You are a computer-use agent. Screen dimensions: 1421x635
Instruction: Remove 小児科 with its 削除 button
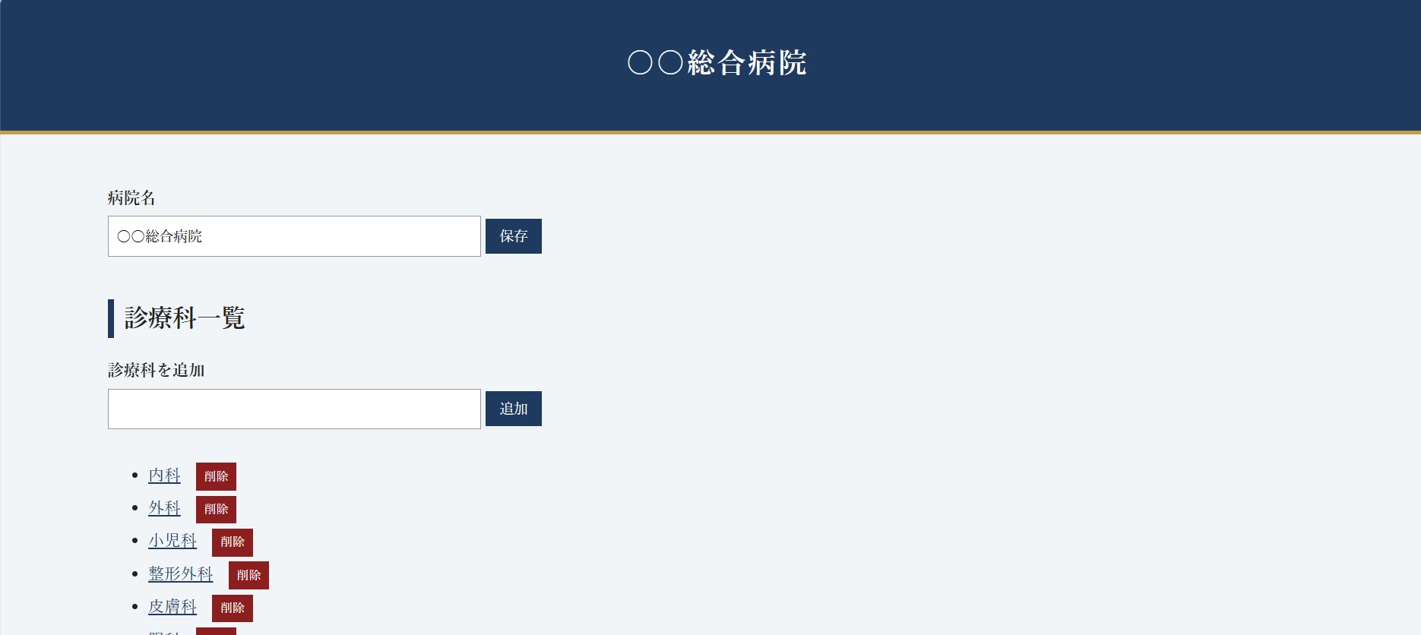pyautogui.click(x=233, y=542)
